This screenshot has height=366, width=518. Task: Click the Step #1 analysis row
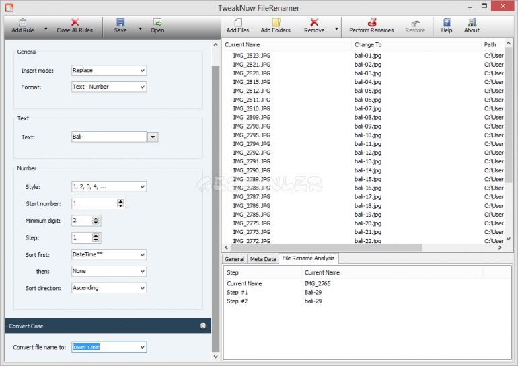click(367, 293)
